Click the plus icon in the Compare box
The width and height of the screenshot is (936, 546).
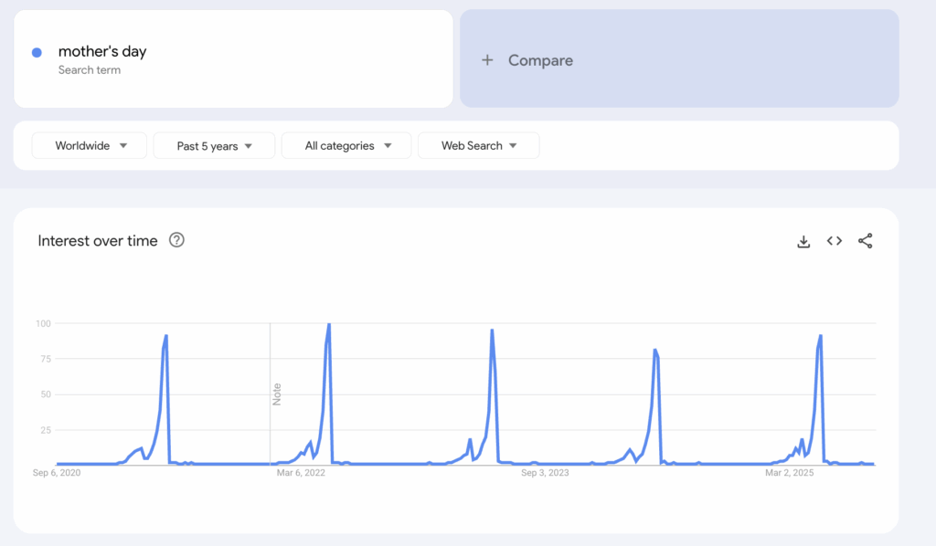tap(488, 60)
